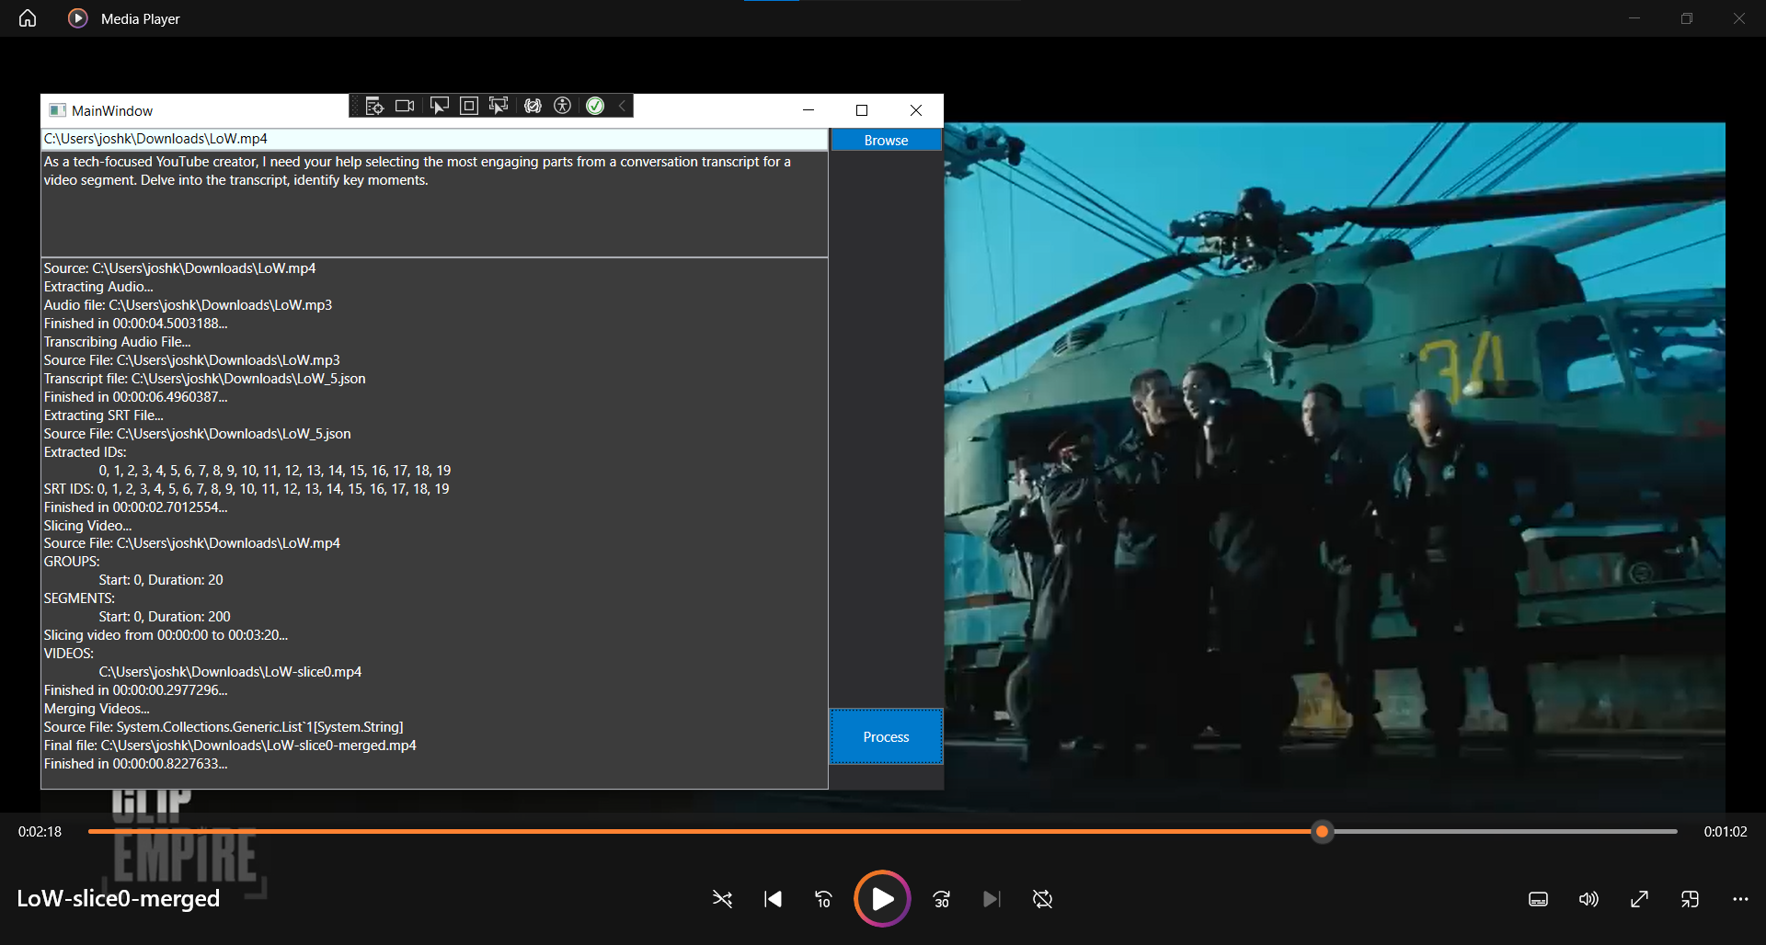Click the Process button
The image size is (1766, 945).
pos(887,736)
